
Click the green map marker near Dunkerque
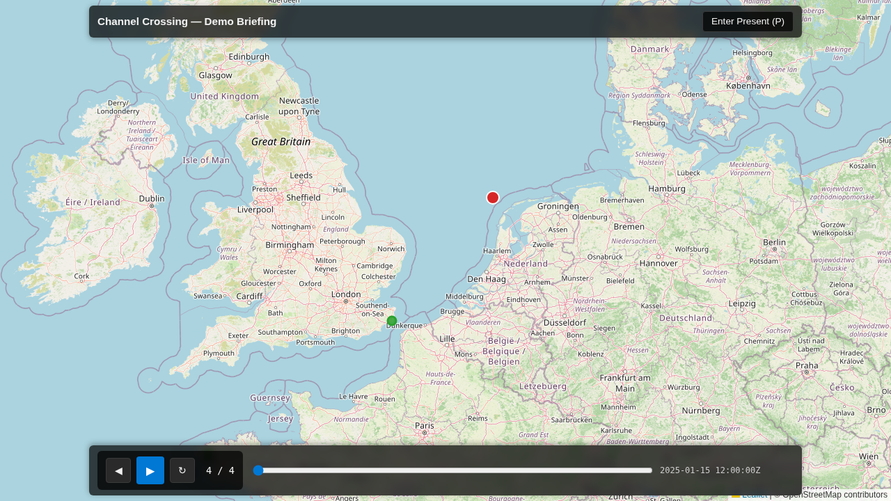click(392, 321)
